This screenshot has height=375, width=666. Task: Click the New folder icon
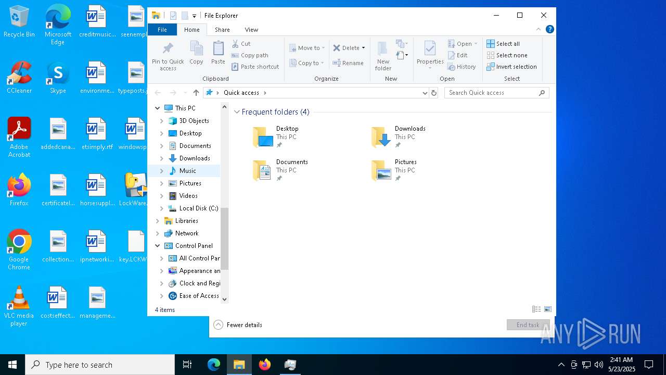[383, 56]
